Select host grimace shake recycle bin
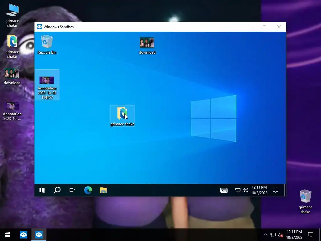The width and height of the screenshot is (321, 241). tap(305, 202)
